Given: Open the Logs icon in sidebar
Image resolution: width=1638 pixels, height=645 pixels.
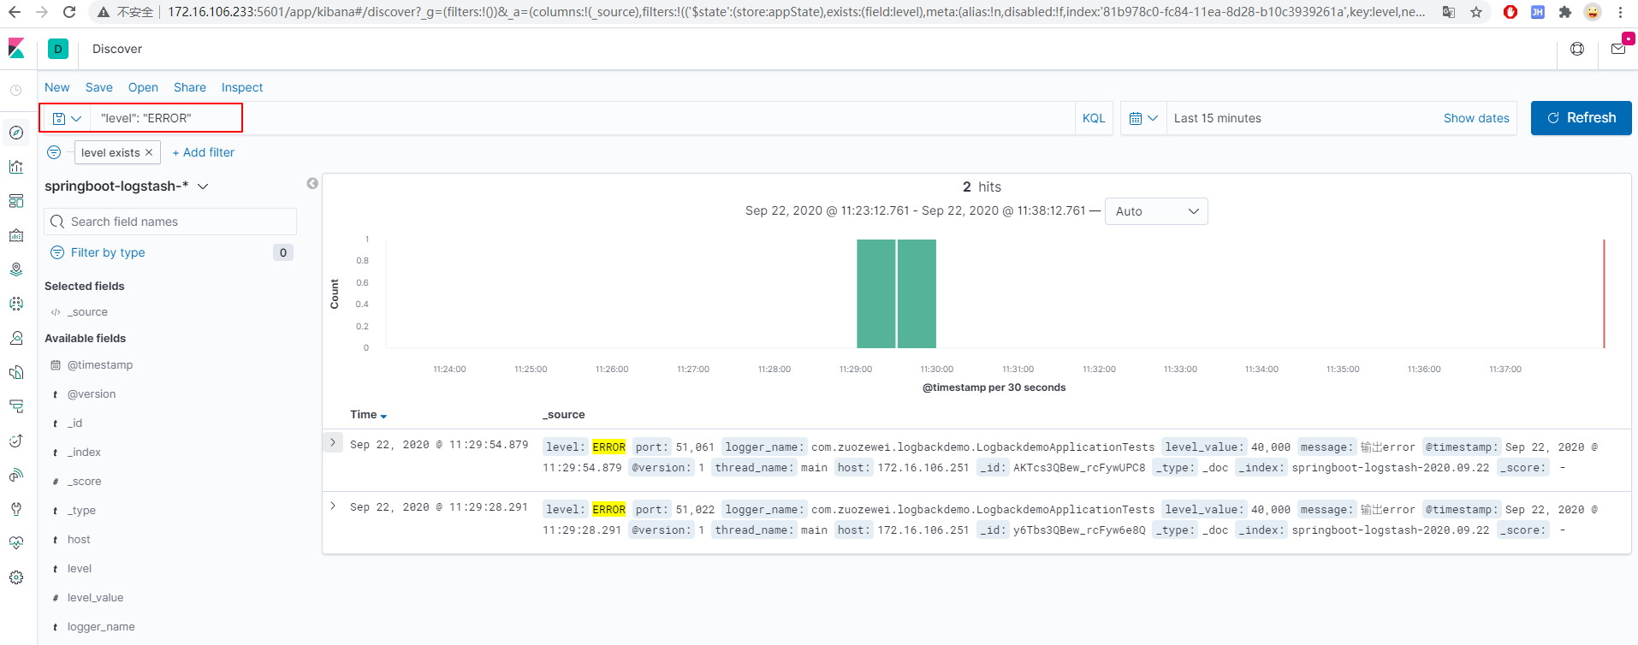Looking at the screenshot, I should 16,372.
